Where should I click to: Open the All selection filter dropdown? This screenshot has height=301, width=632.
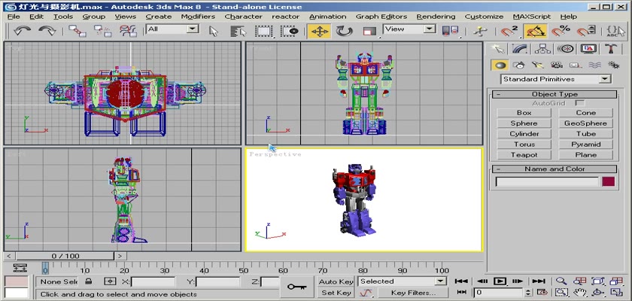point(172,29)
